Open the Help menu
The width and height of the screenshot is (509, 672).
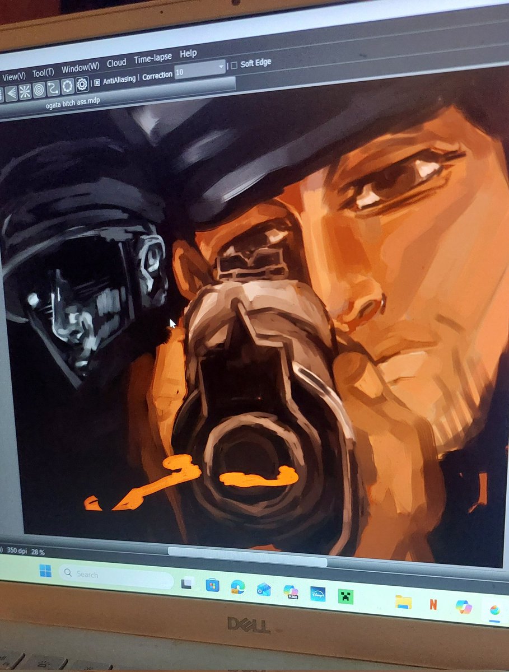(x=188, y=54)
